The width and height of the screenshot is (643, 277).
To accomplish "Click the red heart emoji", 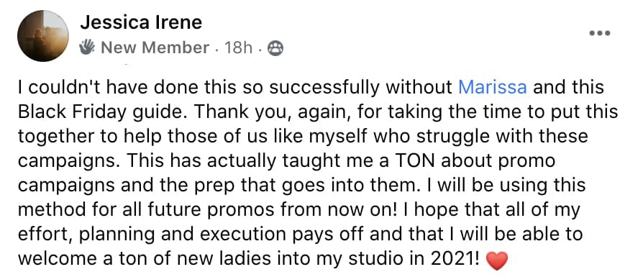I will 496,260.
